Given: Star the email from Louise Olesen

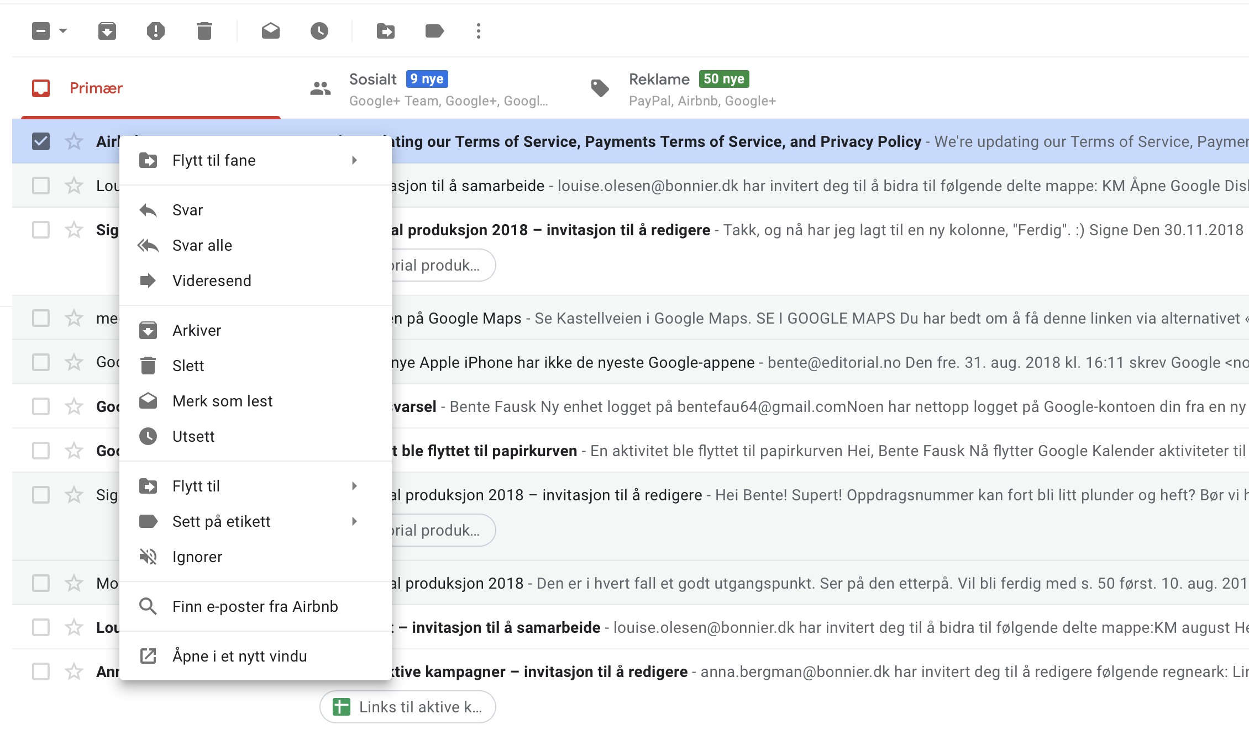Looking at the screenshot, I should pyautogui.click(x=74, y=186).
